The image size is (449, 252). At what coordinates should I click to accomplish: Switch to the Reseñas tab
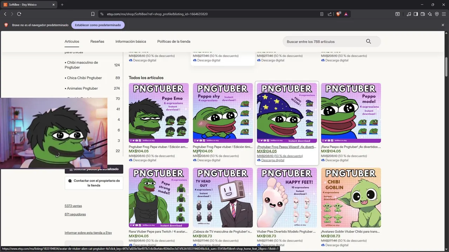pyautogui.click(x=97, y=41)
